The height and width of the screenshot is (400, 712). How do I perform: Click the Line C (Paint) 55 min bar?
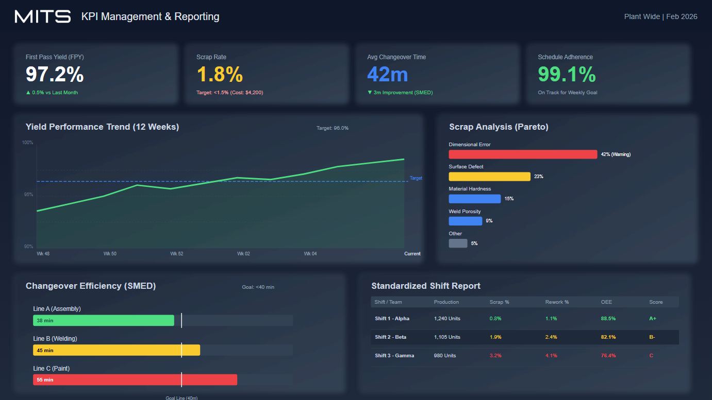tap(135, 380)
